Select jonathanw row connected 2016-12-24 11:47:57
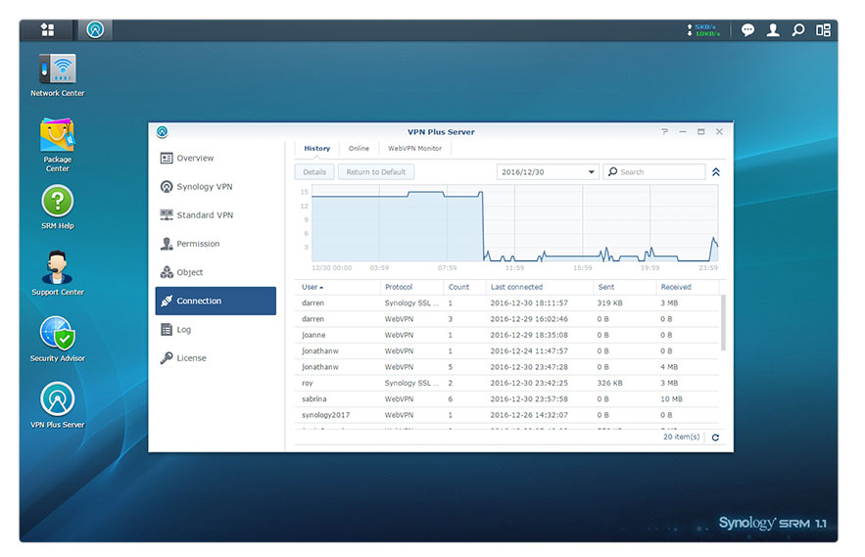Viewport: 865px width, 557px height. pyautogui.click(x=507, y=351)
